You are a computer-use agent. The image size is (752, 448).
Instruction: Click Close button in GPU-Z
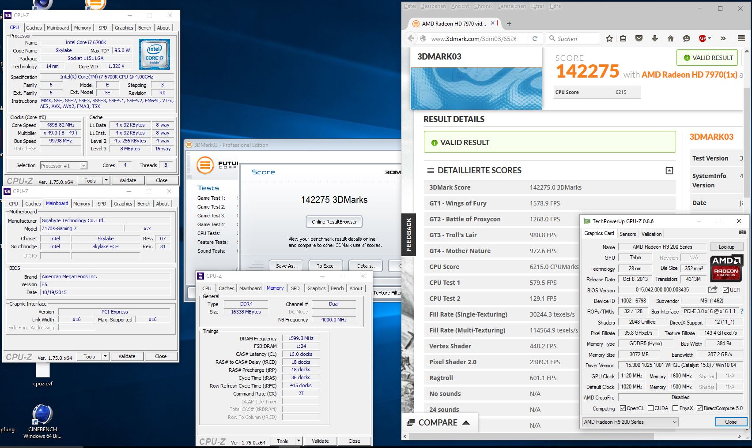tap(731, 422)
